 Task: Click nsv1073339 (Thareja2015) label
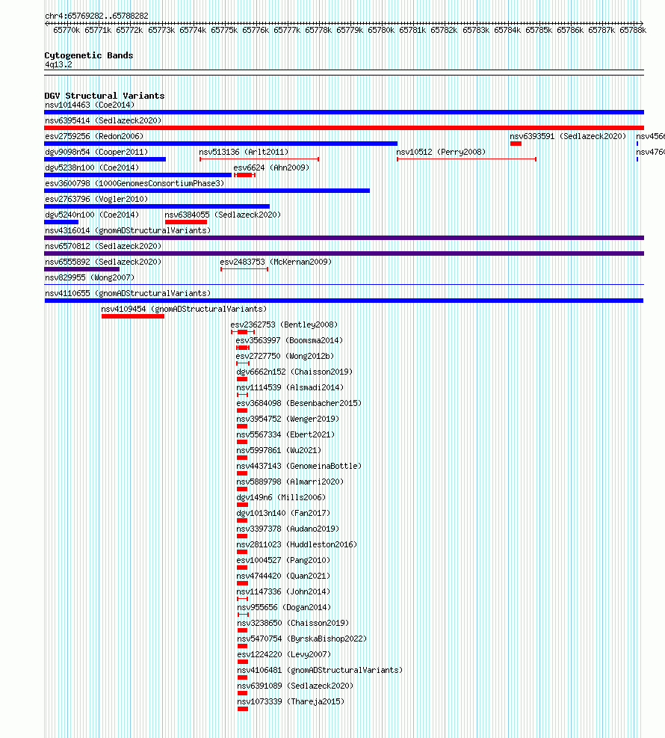coord(291,702)
